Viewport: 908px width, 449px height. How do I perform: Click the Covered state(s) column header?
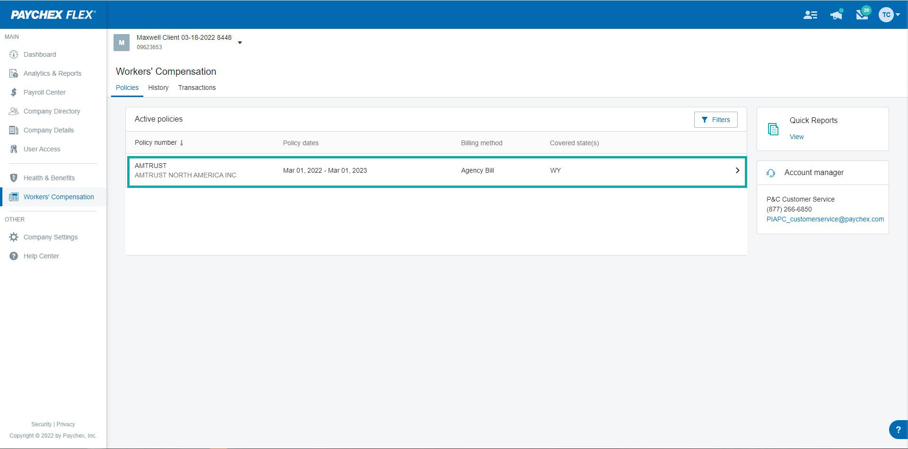tap(574, 143)
